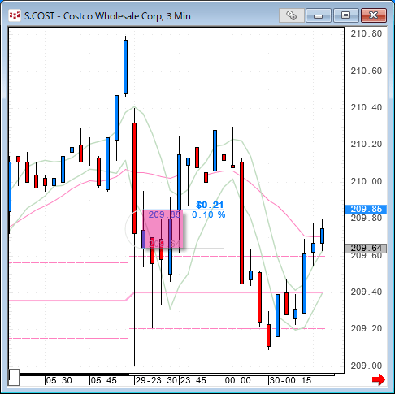Viewport: 395px width, 394px height.
Task: Click the 0.10 % measurement label
Action: (209, 215)
